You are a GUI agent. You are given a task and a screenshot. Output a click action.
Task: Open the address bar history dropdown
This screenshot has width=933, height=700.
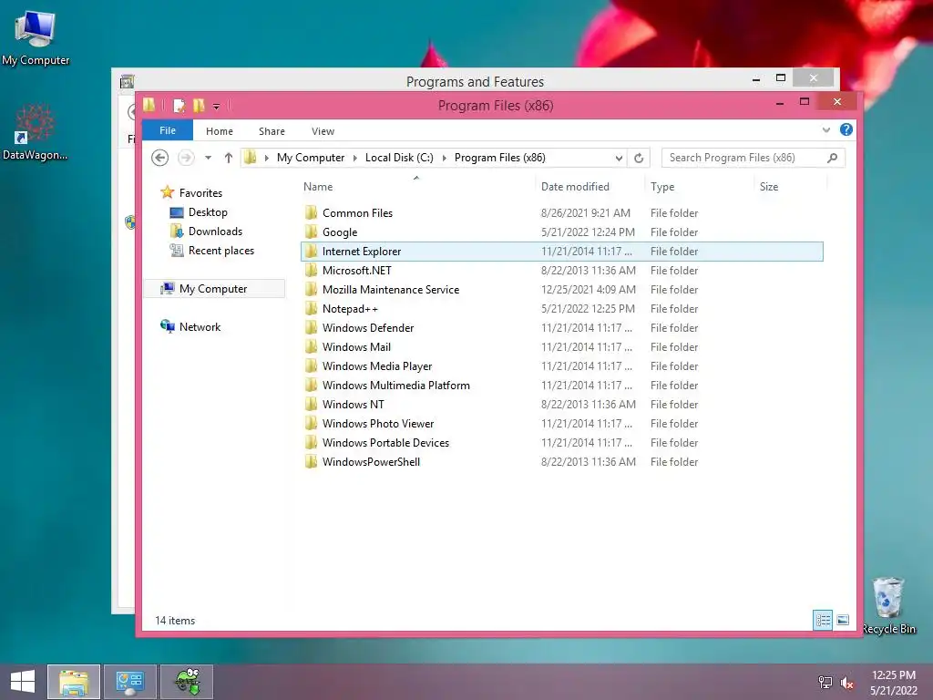(x=619, y=158)
